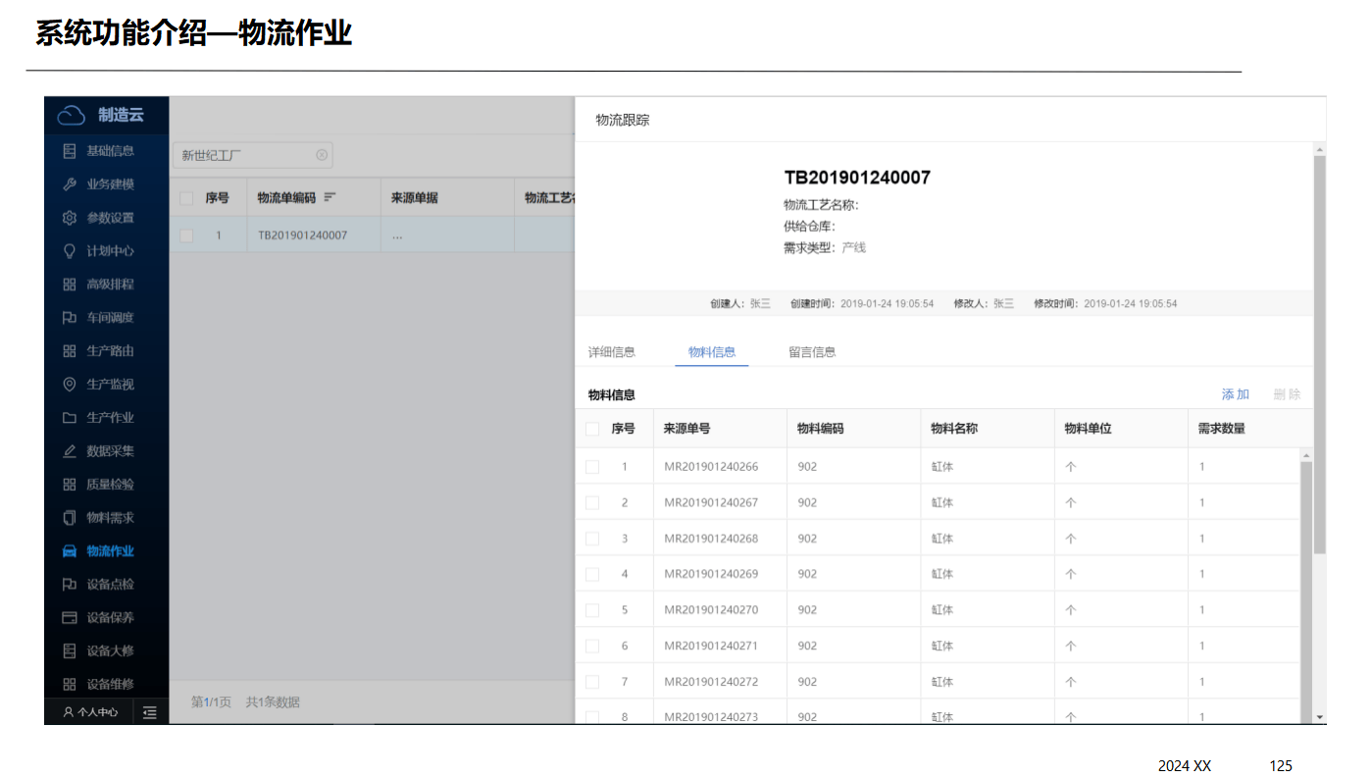Click cell MR201901240272
This screenshot has width=1371, height=778.
coord(711,682)
